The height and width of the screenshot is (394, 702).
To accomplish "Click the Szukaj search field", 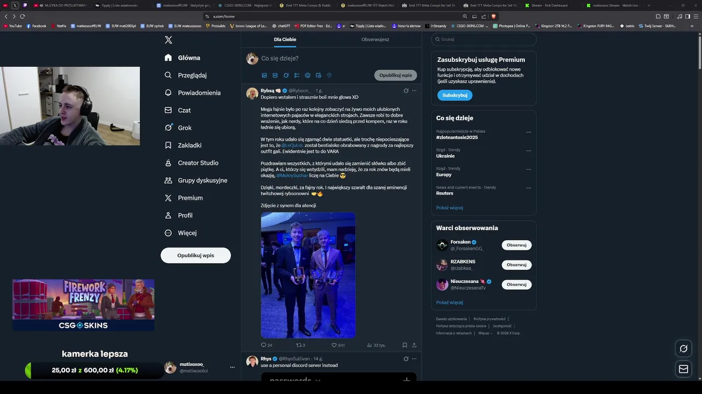I will click(484, 39).
